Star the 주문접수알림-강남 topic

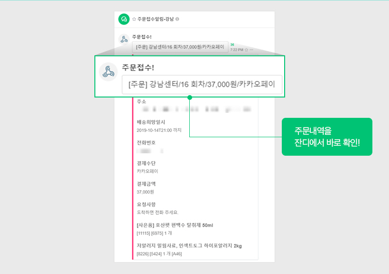[x=134, y=19]
